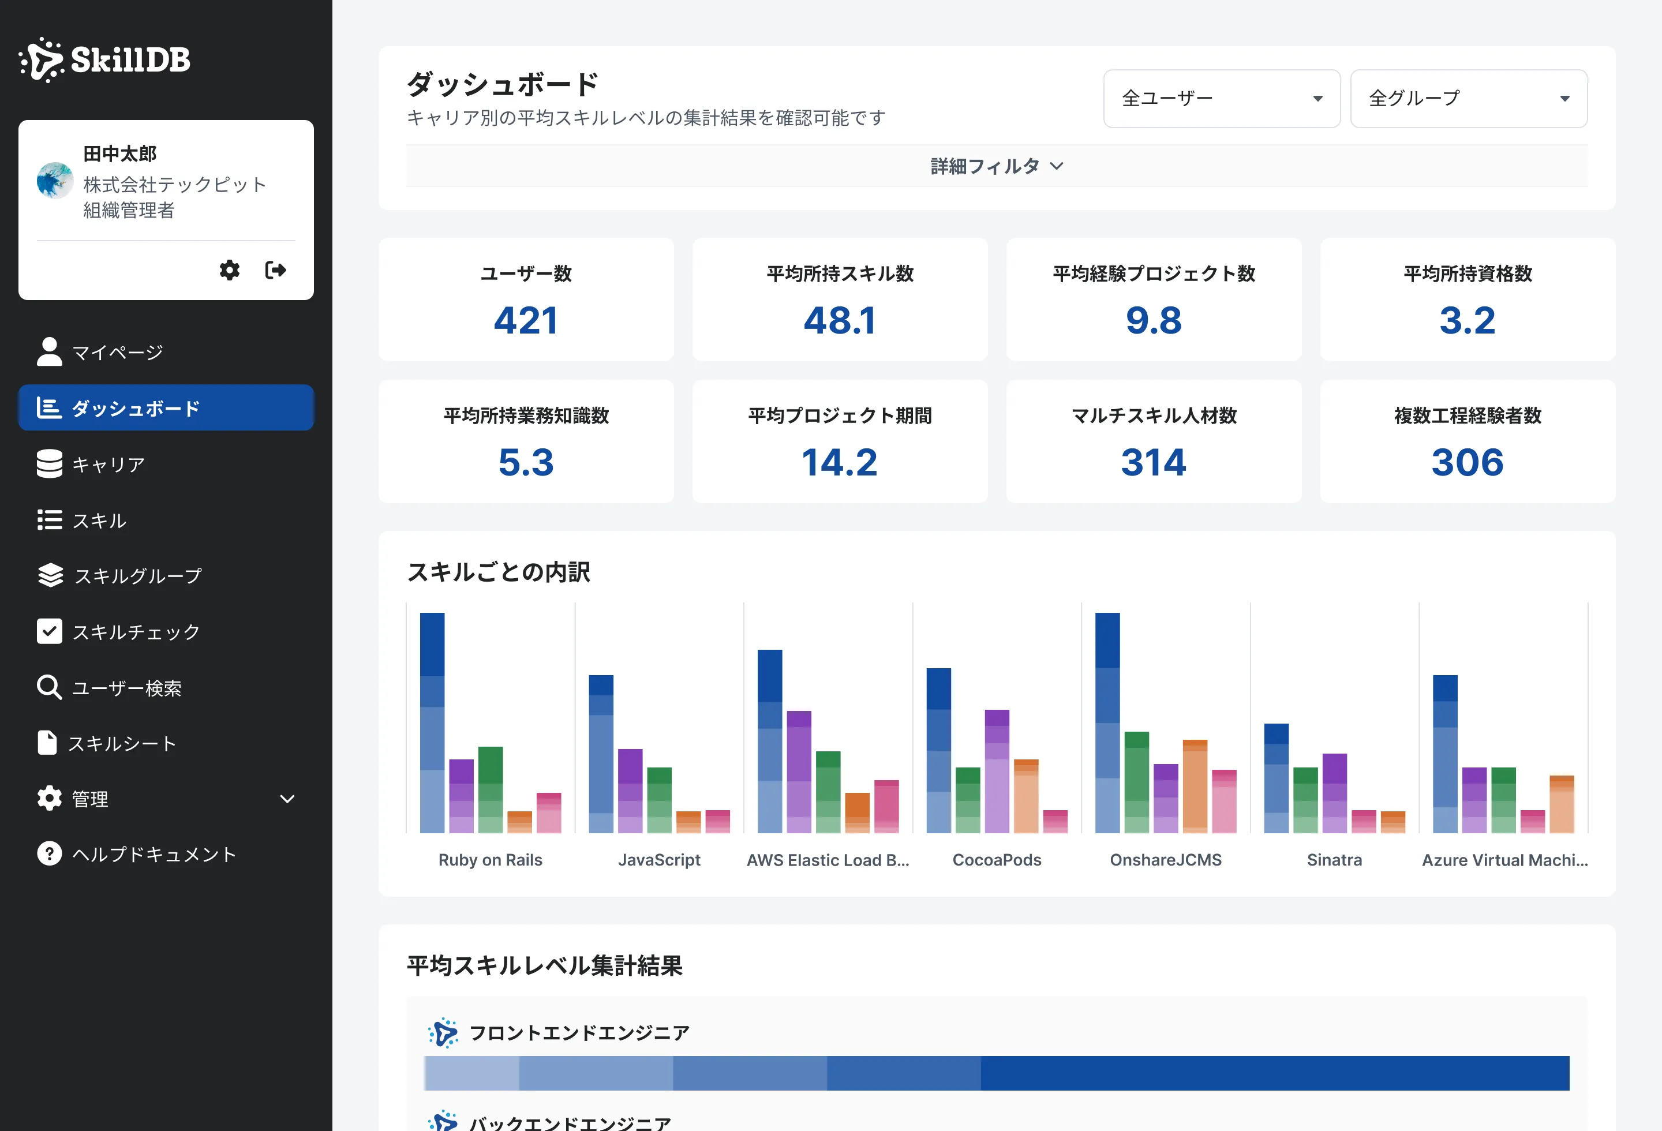Open account settings gear icon in profile card
The image size is (1662, 1131).
[230, 269]
